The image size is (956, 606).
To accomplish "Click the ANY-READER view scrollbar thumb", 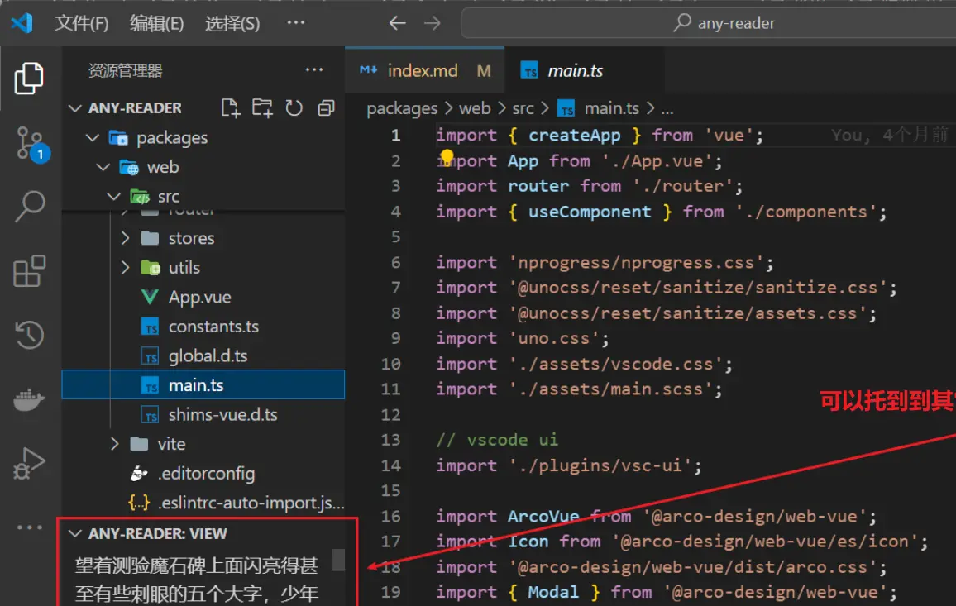I will (x=338, y=560).
